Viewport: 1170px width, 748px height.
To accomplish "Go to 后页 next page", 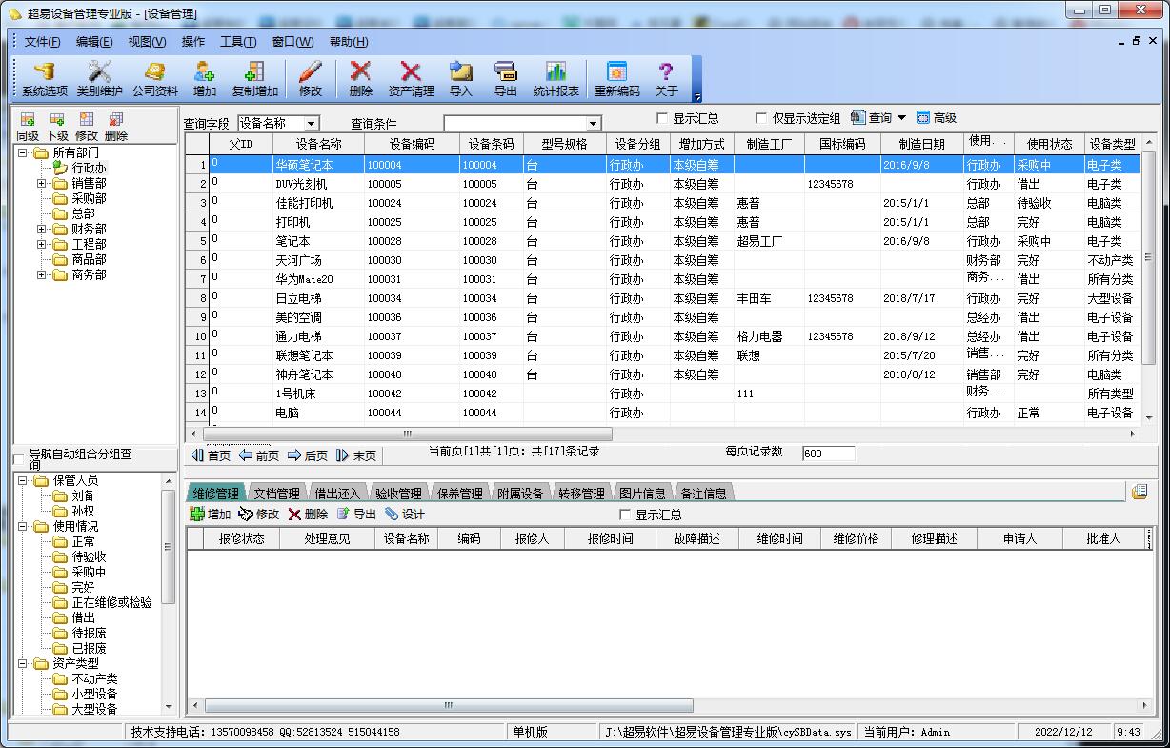I will point(307,455).
